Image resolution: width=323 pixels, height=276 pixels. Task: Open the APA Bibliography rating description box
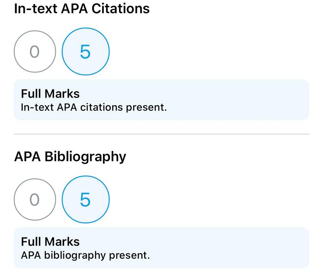(161, 248)
